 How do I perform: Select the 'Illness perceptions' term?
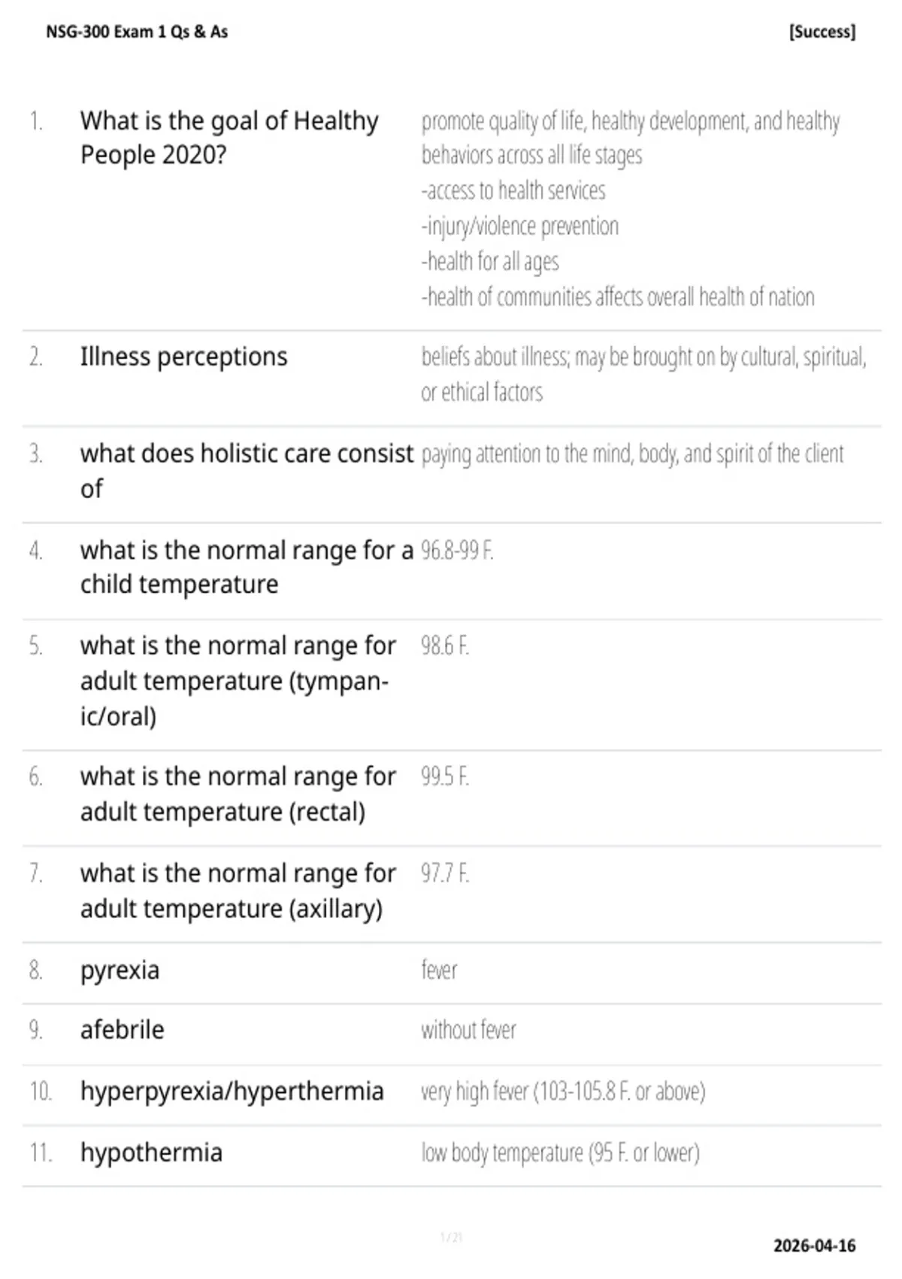click(184, 357)
